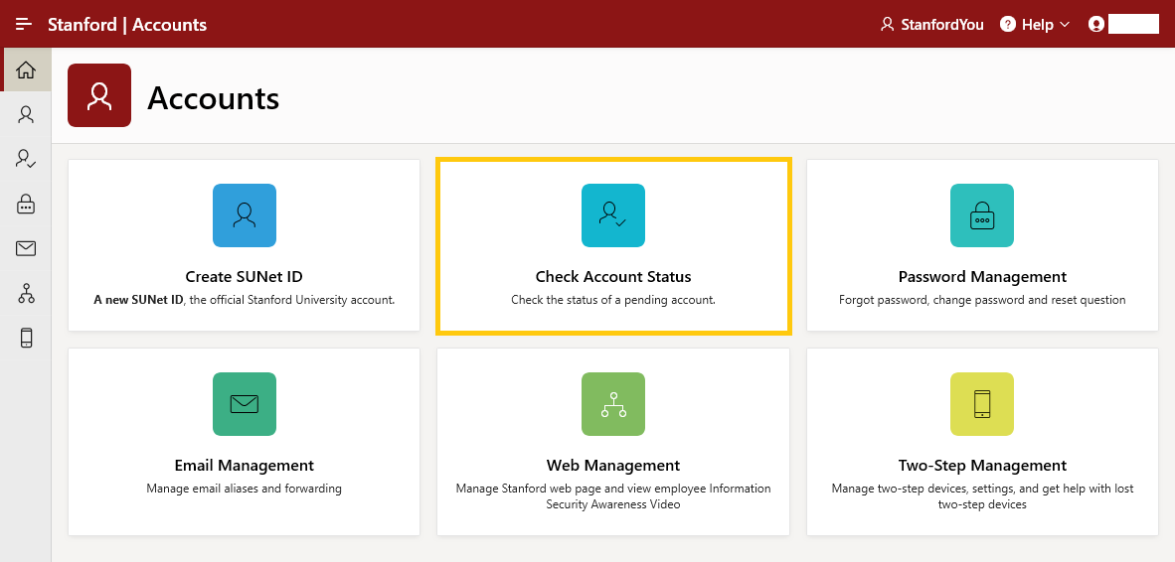Click the user avatar icon in header
Screen dimensions: 1175x562
coord(1096,24)
